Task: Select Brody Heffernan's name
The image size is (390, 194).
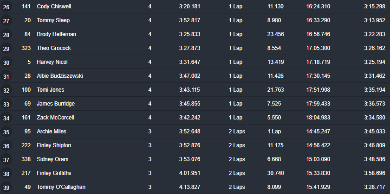Action: [57, 34]
